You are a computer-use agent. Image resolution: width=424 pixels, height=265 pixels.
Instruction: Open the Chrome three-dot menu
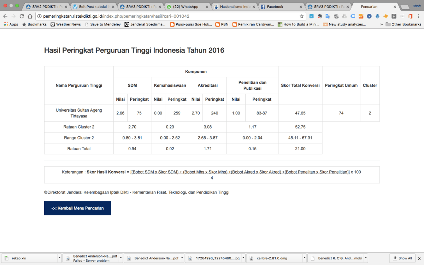coord(419,16)
